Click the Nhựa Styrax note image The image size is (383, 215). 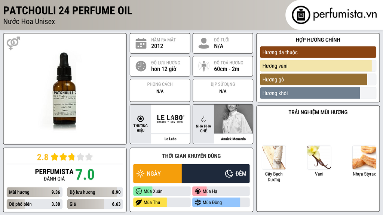click(364, 157)
